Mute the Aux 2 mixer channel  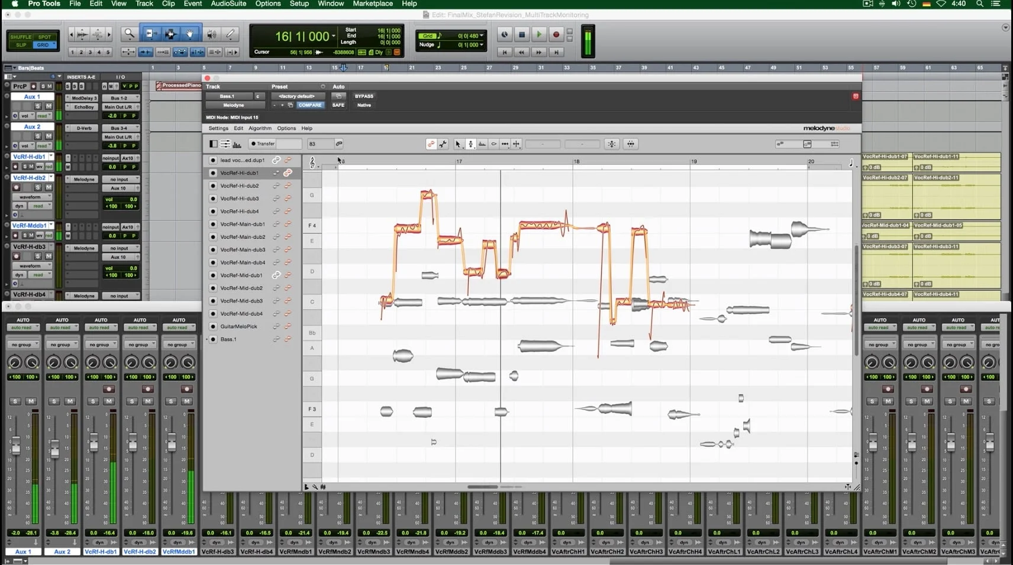70,401
